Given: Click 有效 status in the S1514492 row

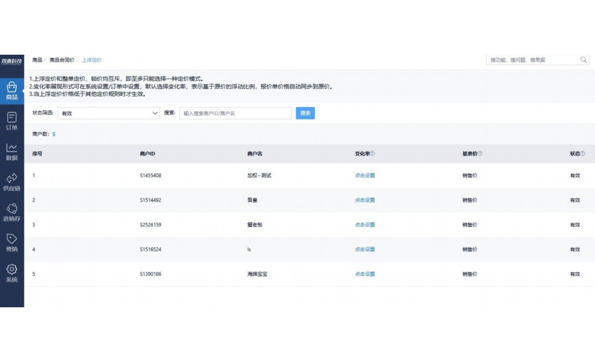Looking at the screenshot, I should click(575, 200).
